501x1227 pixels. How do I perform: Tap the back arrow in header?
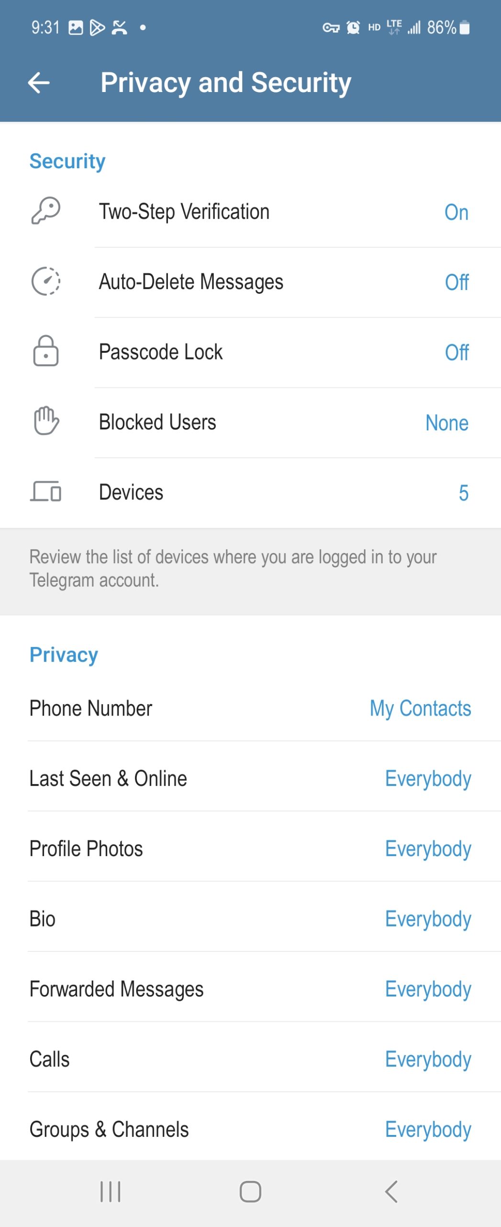[x=39, y=83]
